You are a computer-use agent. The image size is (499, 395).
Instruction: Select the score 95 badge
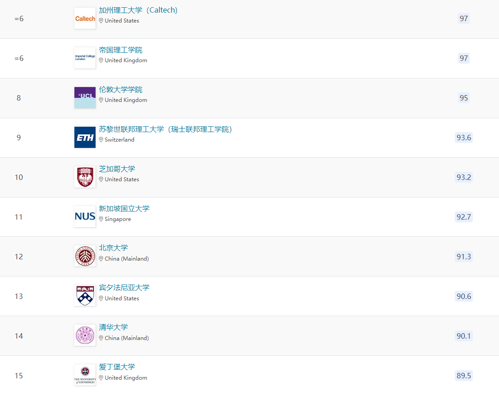click(464, 98)
